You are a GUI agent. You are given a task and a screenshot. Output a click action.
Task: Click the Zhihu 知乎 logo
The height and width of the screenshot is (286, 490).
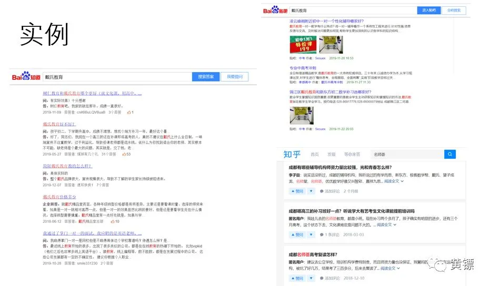pyautogui.click(x=292, y=154)
